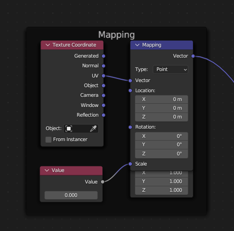The width and height of the screenshot is (234, 231).
Task: Click the object data icon in Object field
Action: point(69,129)
